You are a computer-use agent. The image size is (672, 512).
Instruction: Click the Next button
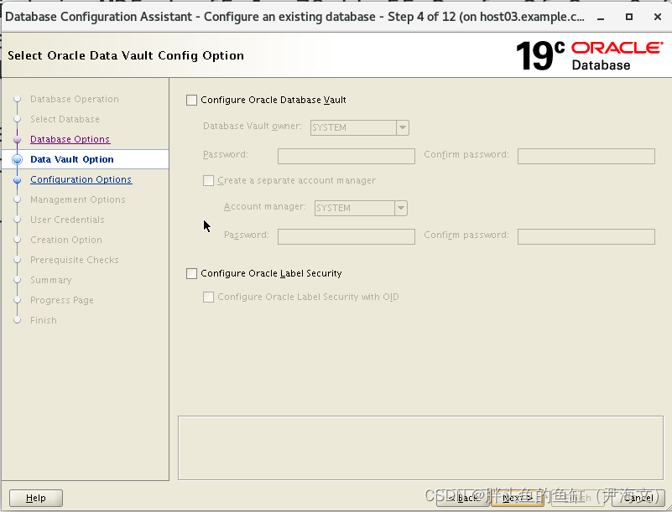click(518, 498)
